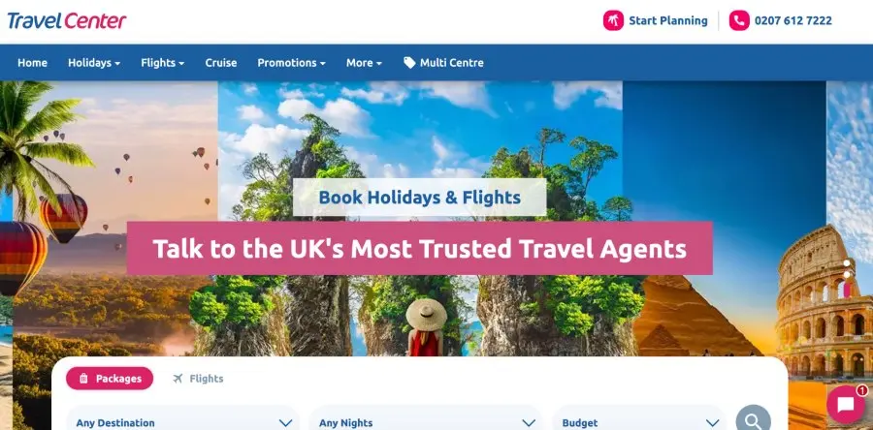Click the Travel Center logo
The height and width of the screenshot is (430, 873).
pyautogui.click(x=67, y=21)
